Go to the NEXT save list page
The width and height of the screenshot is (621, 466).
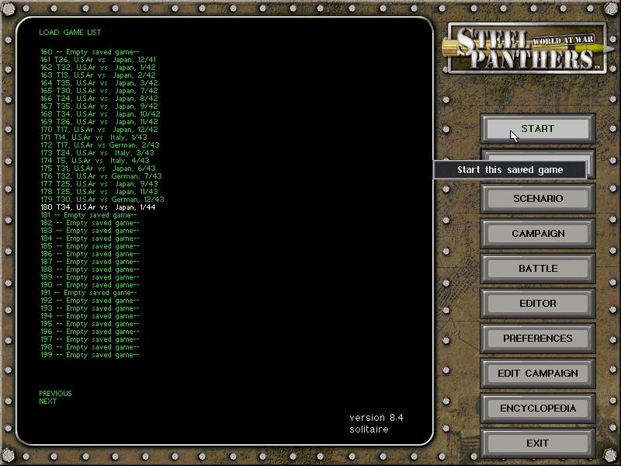point(48,401)
